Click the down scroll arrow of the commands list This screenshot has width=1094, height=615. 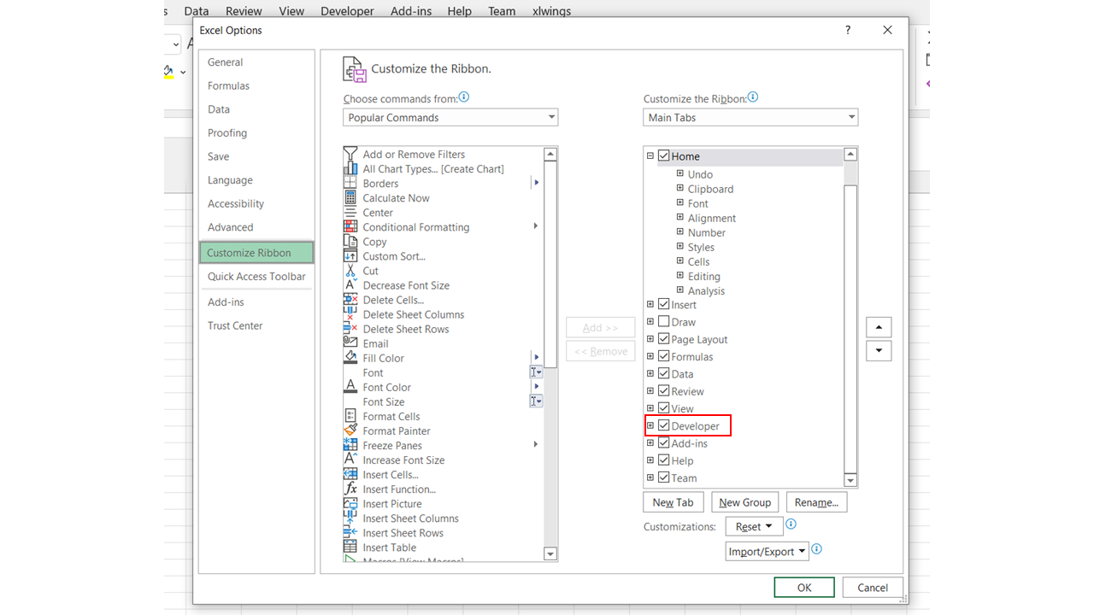pyautogui.click(x=550, y=553)
